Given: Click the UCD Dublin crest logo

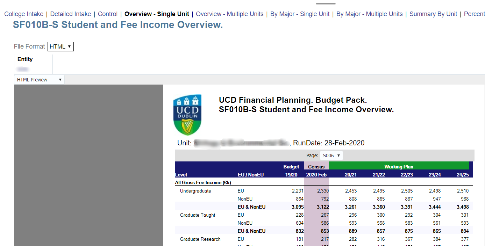Looking at the screenshot, I should (187, 115).
